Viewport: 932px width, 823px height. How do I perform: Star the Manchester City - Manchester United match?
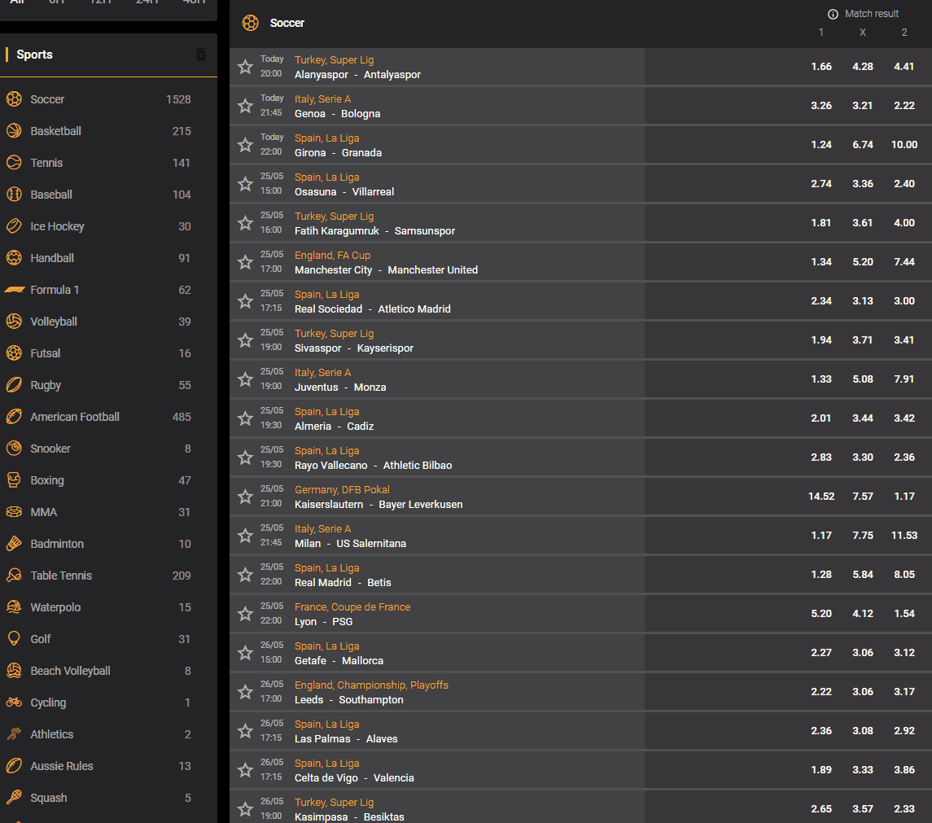pos(245,262)
